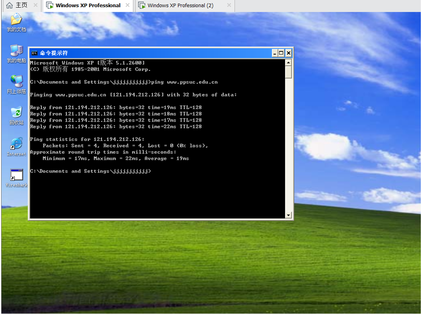
Task: Click the reply line with time=22ms
Action: click(116, 127)
